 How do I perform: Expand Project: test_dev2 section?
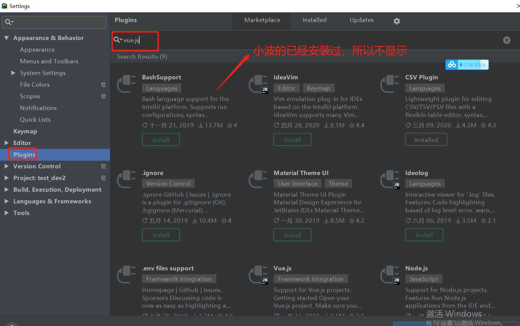click(x=6, y=178)
